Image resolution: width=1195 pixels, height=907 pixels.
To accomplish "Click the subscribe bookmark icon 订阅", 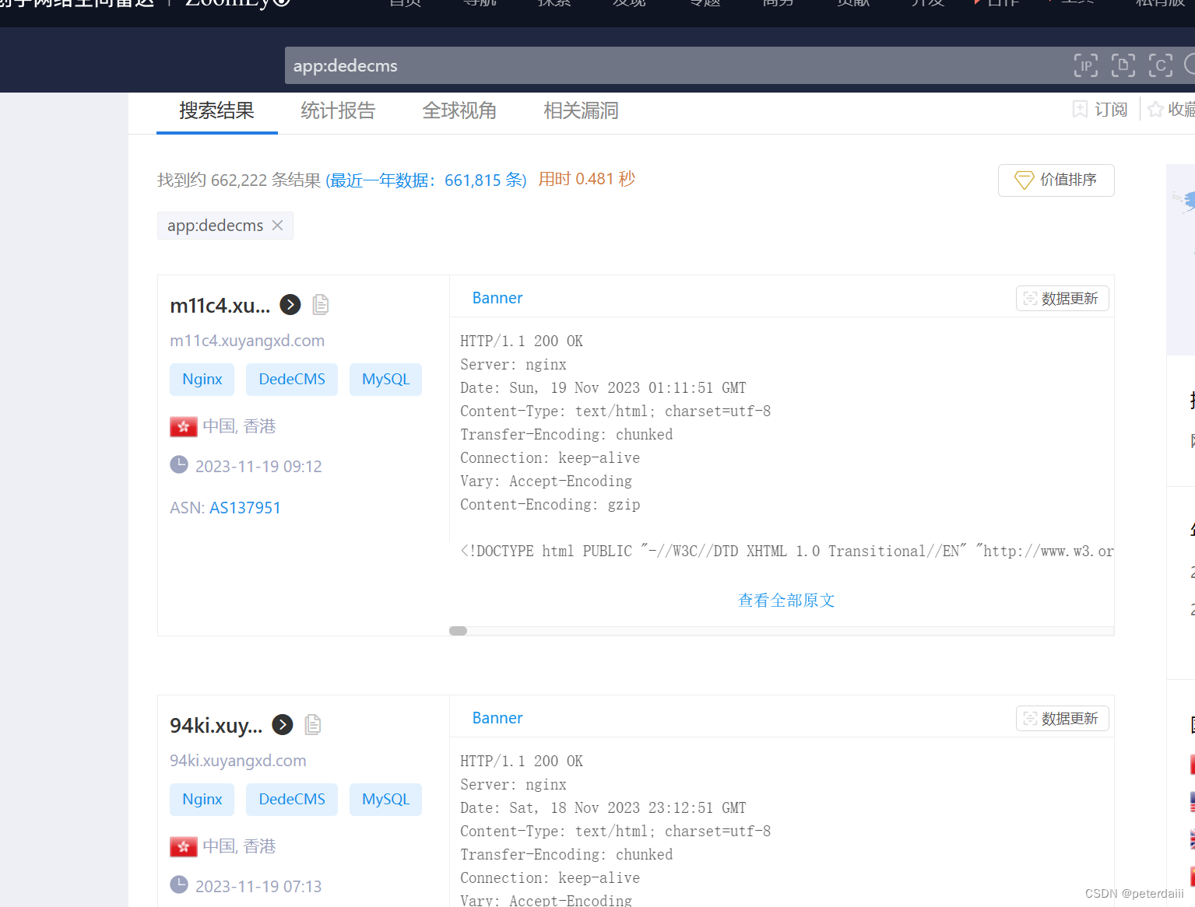I will [x=1080, y=109].
